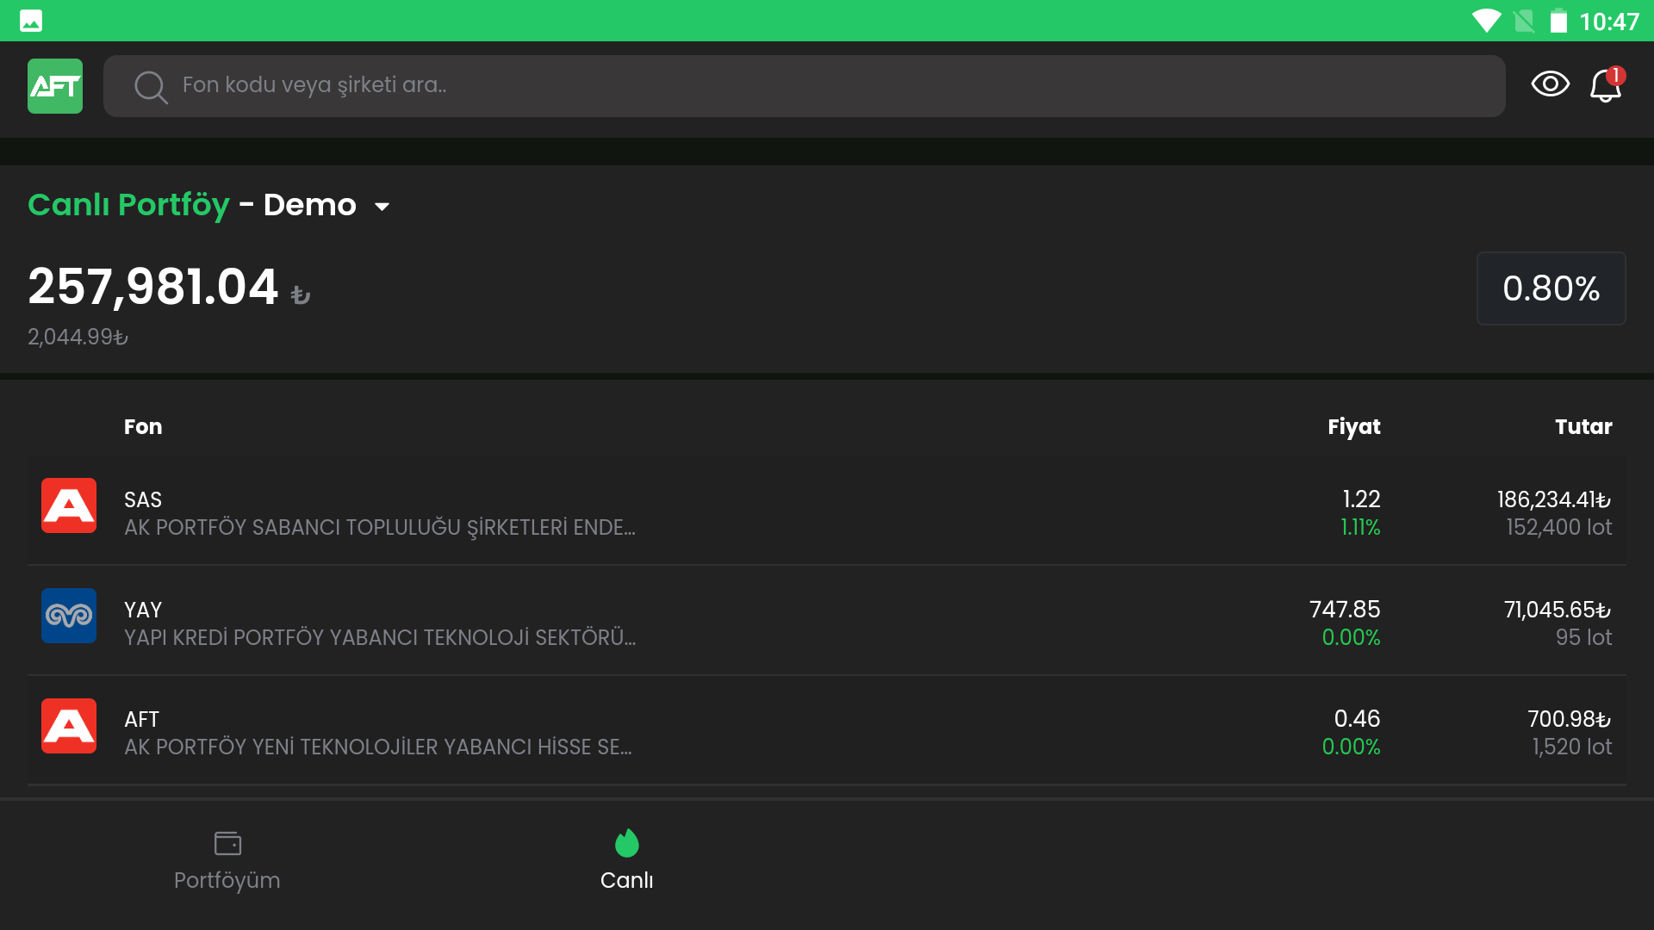1654x930 pixels.
Task: Select the Canlı tab label
Action: point(626,880)
